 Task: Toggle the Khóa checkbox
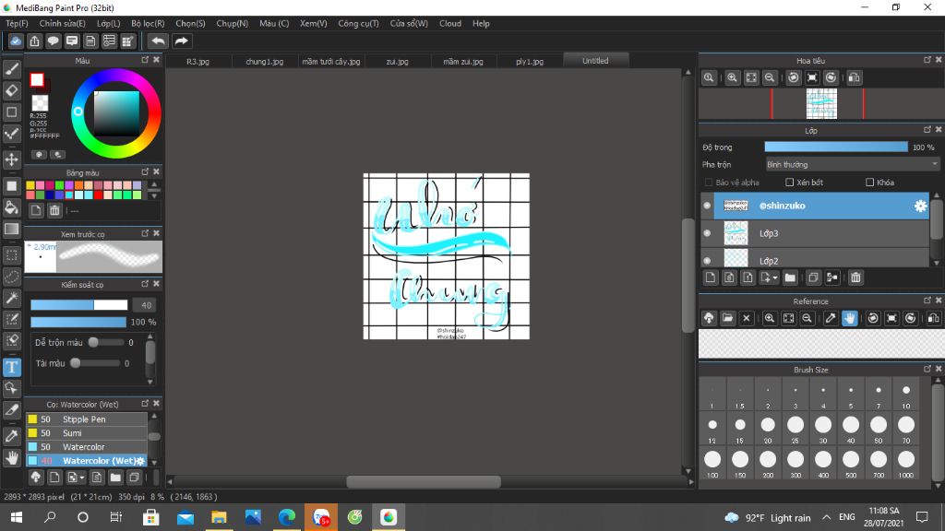point(869,183)
